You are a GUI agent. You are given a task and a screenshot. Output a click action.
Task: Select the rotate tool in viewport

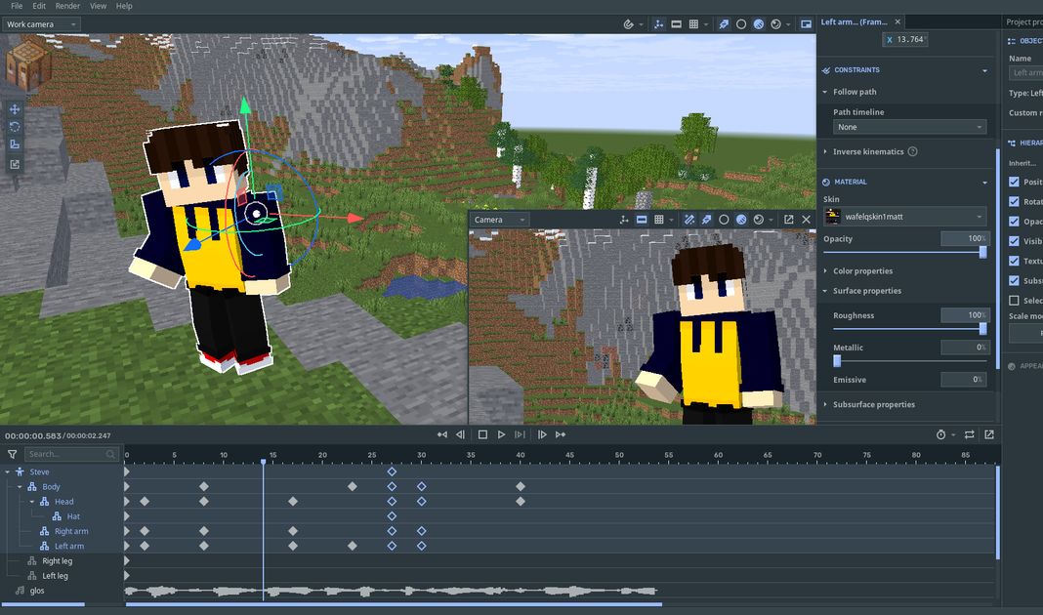pos(15,127)
